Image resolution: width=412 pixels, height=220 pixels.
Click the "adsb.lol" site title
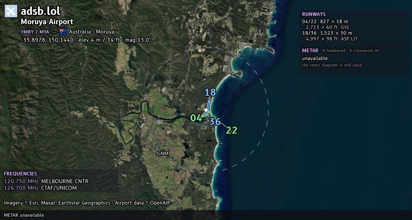click(x=40, y=11)
